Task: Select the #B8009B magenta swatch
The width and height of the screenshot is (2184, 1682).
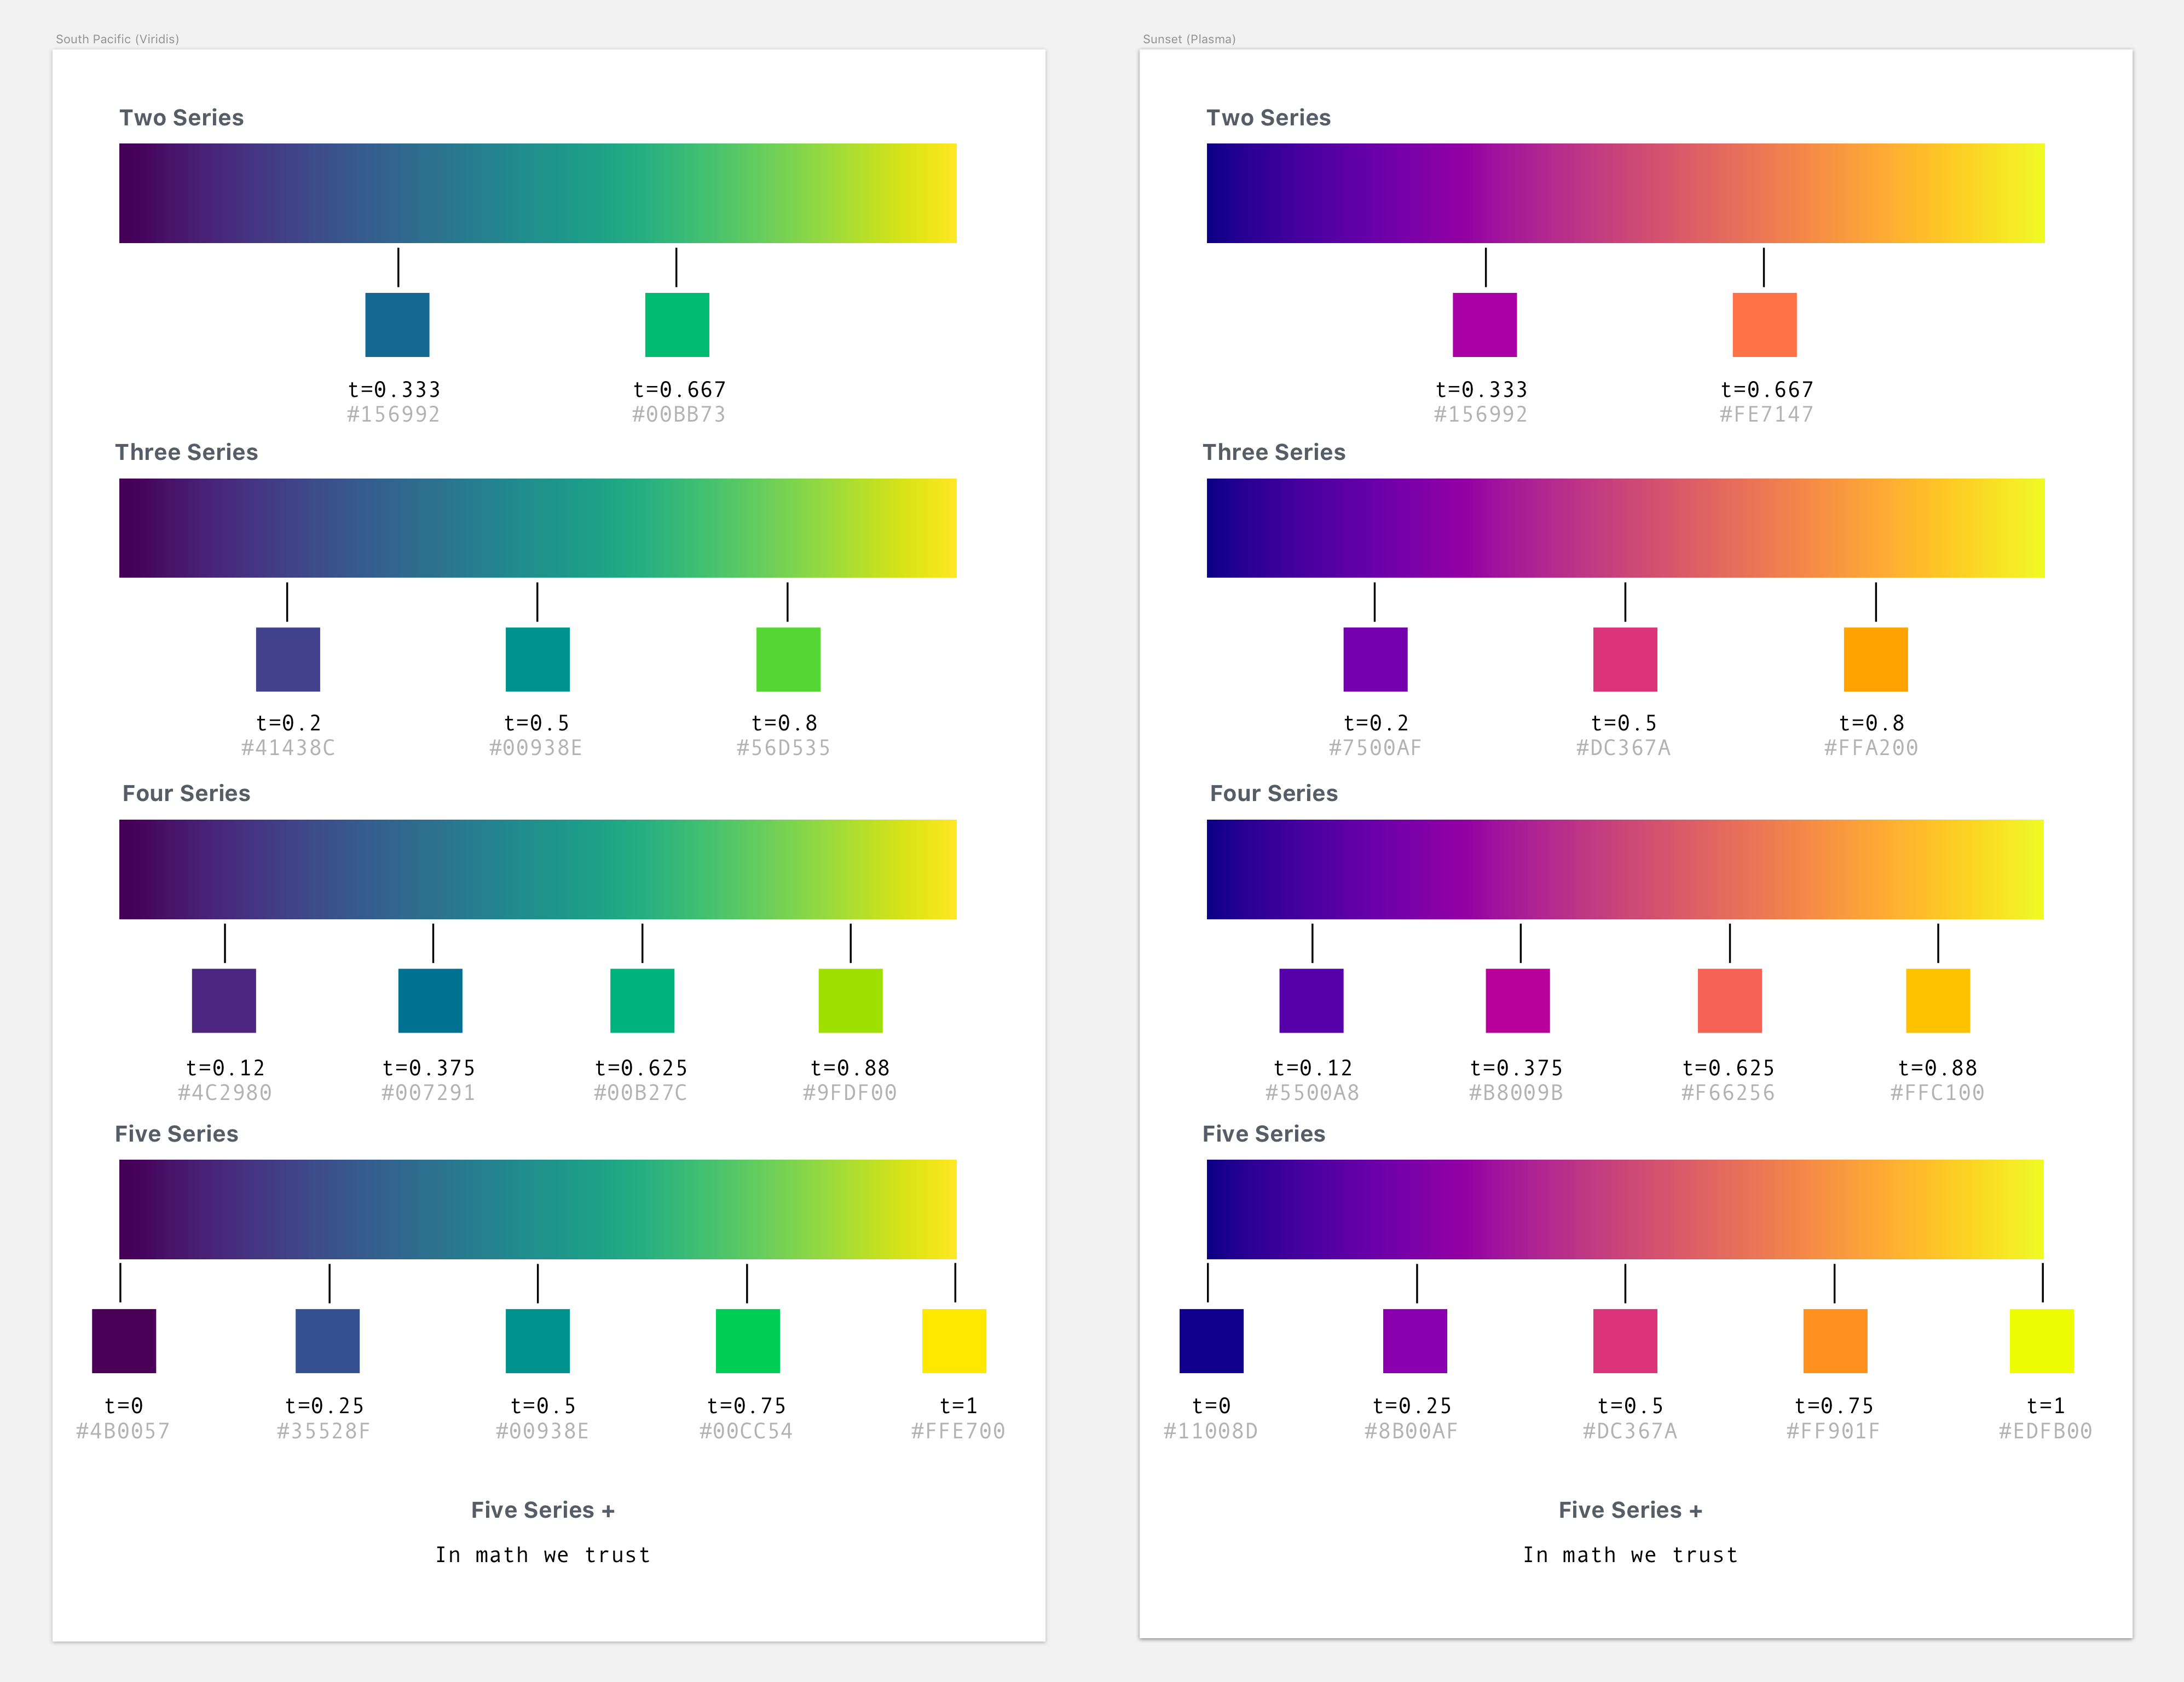Action: 1518,1000
